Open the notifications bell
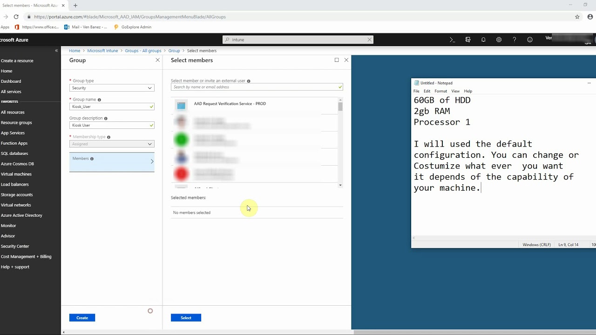The width and height of the screenshot is (596, 335). tap(483, 40)
